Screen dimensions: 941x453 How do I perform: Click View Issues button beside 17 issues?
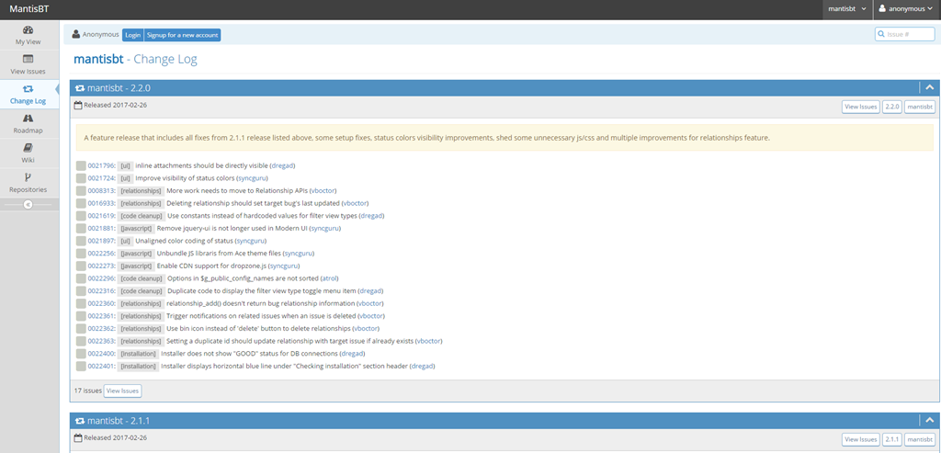click(123, 391)
